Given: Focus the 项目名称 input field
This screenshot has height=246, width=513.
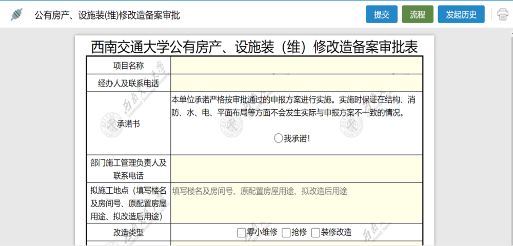Looking at the screenshot, I should point(297,65).
